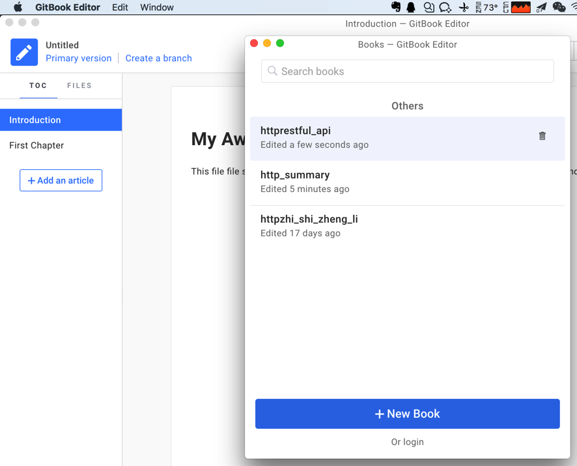Switch to the FILES tab
Screen dimensions: 577x466
tap(79, 85)
